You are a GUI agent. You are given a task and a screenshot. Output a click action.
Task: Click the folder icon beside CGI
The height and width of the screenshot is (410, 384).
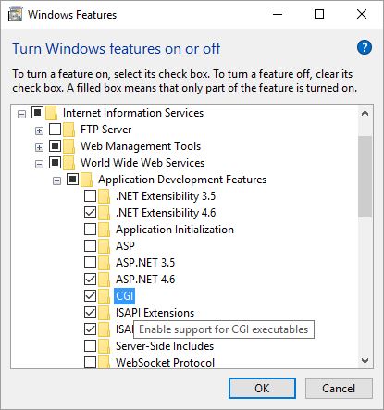[x=105, y=296]
